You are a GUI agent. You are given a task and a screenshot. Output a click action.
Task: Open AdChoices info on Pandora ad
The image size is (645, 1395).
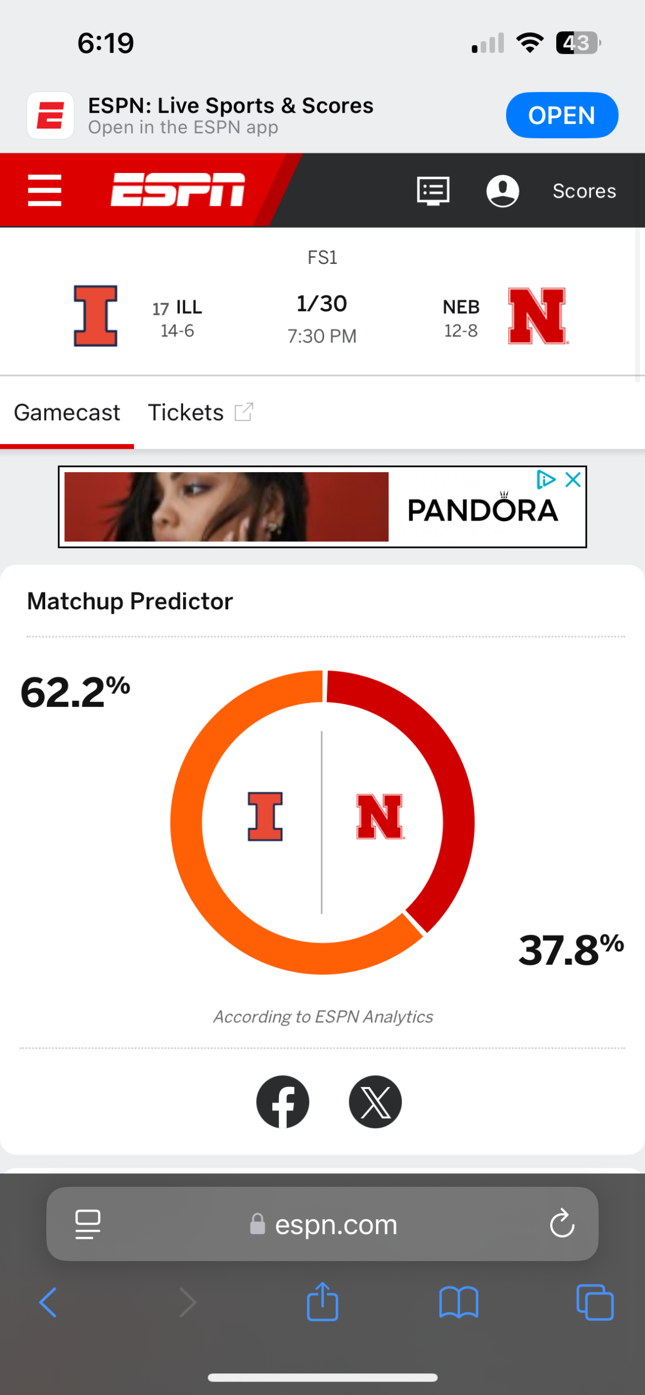point(546,480)
